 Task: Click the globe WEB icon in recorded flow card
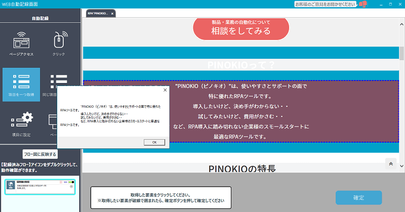[11, 186]
